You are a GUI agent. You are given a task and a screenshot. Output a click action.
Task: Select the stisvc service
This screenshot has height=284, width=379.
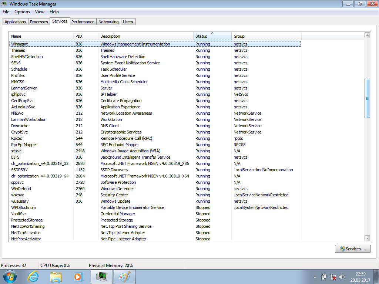(16, 151)
